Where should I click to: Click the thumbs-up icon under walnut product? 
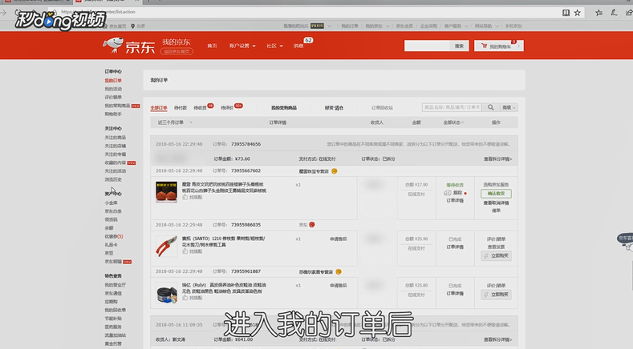pos(185,197)
